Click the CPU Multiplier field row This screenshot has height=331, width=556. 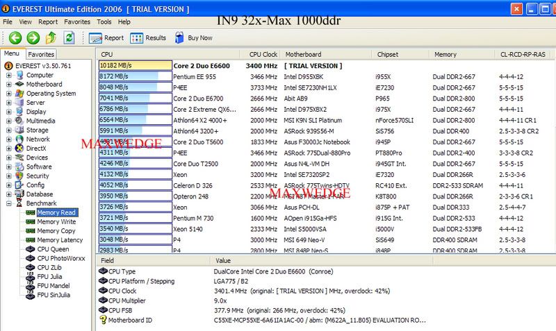pyautogui.click(x=325, y=300)
